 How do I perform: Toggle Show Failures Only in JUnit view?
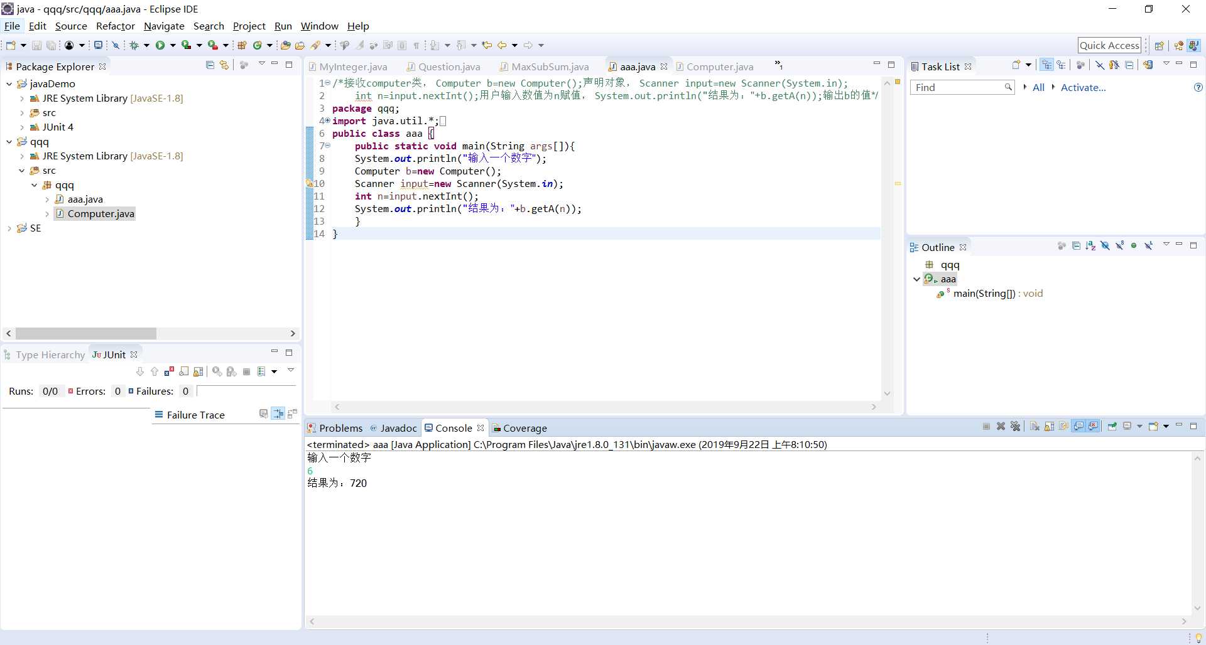[169, 371]
